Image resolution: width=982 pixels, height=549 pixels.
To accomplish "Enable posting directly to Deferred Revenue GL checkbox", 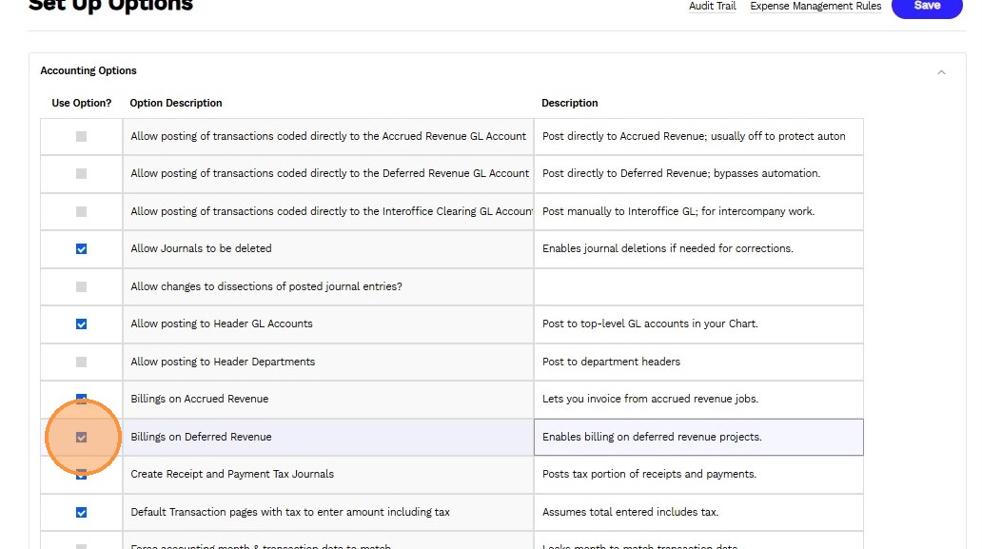I will click(81, 174).
